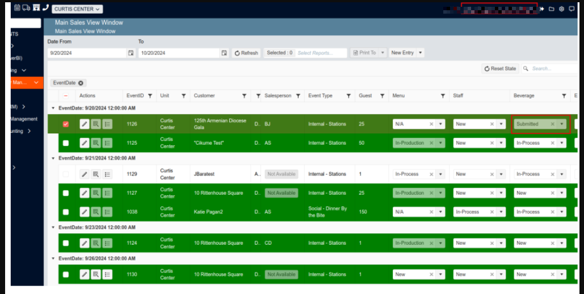Open the delivery truck icon in header
Image resolution: width=584 pixels, height=294 pixels.
coord(26,8)
